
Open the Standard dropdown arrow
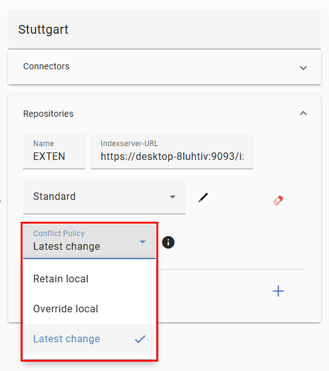tap(173, 197)
